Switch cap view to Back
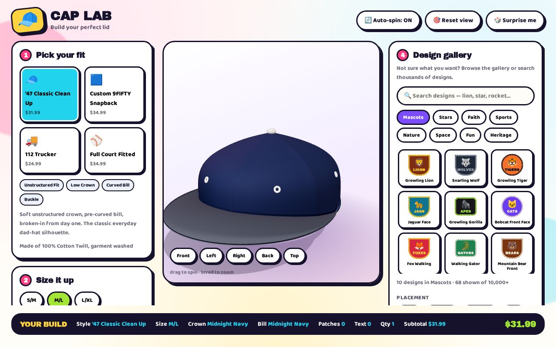Screen dimensions: 556x347 268,255
